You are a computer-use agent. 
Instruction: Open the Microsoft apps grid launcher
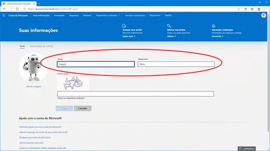tap(4, 15)
